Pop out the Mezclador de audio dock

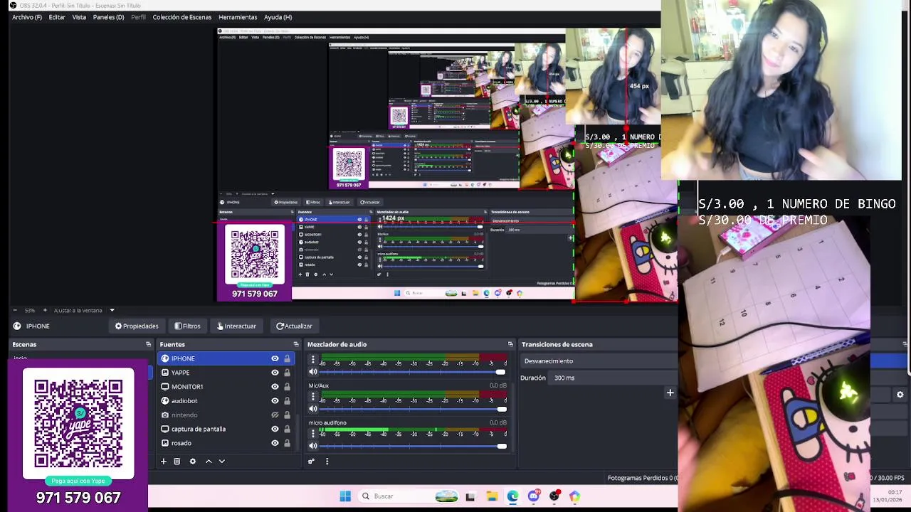coord(510,344)
